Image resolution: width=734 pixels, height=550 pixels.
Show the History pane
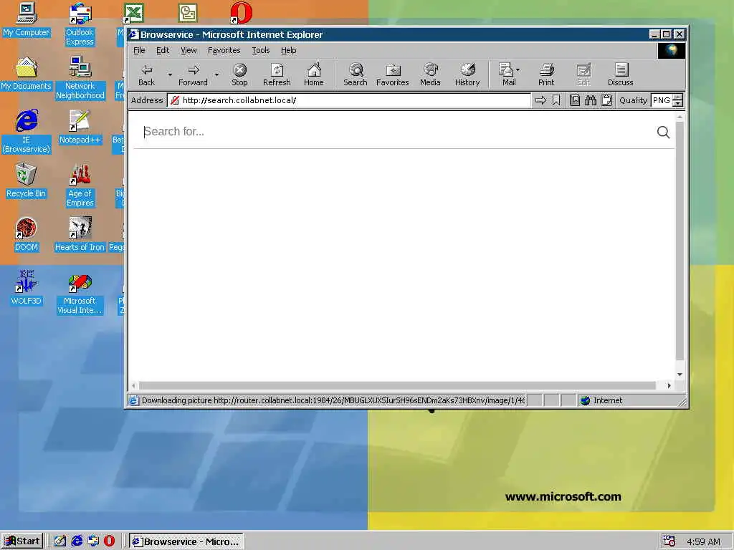coord(467,74)
